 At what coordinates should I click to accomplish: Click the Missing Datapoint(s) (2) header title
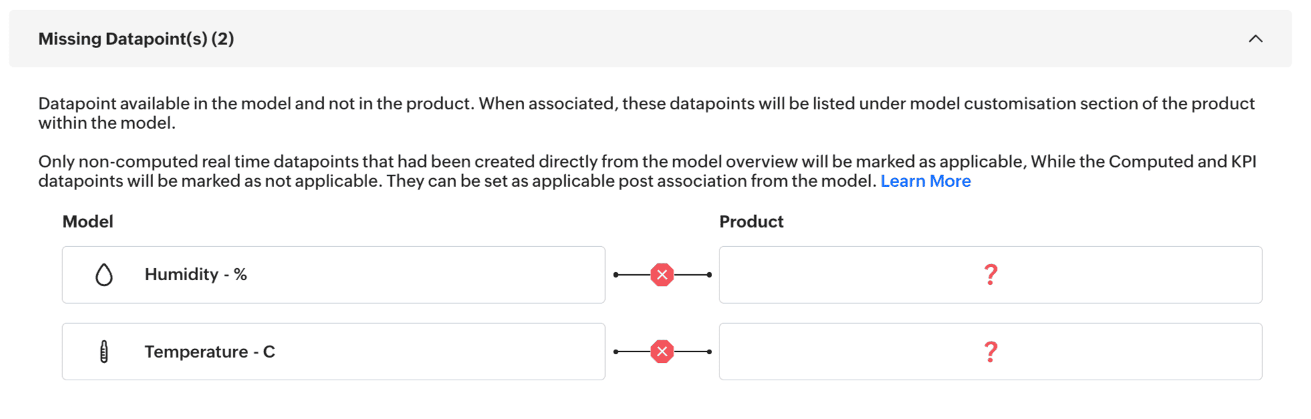[x=136, y=39]
